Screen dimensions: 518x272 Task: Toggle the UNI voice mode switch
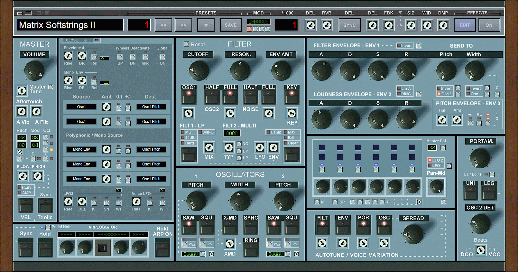coord(471,193)
